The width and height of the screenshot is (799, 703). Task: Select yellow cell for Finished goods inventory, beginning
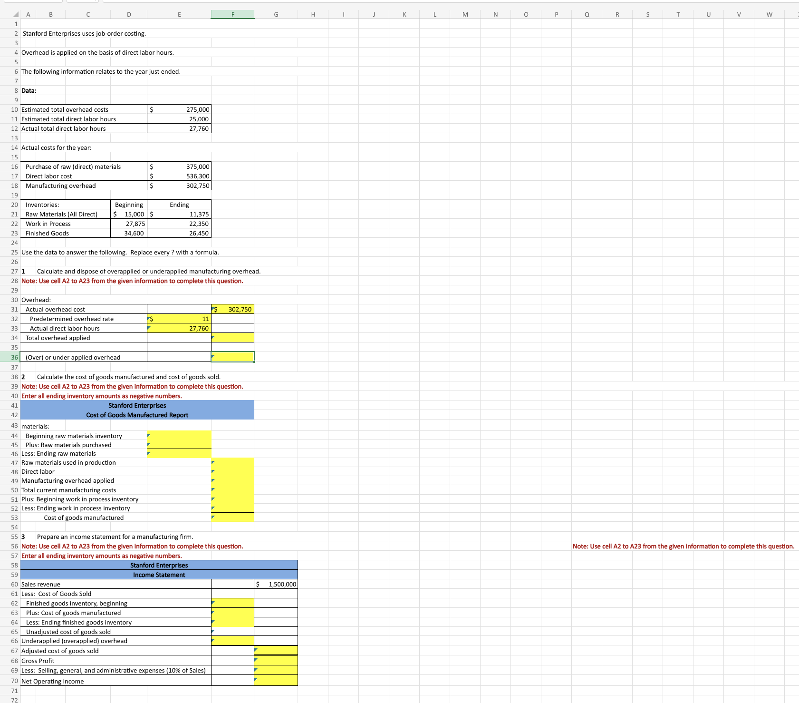[x=233, y=603]
